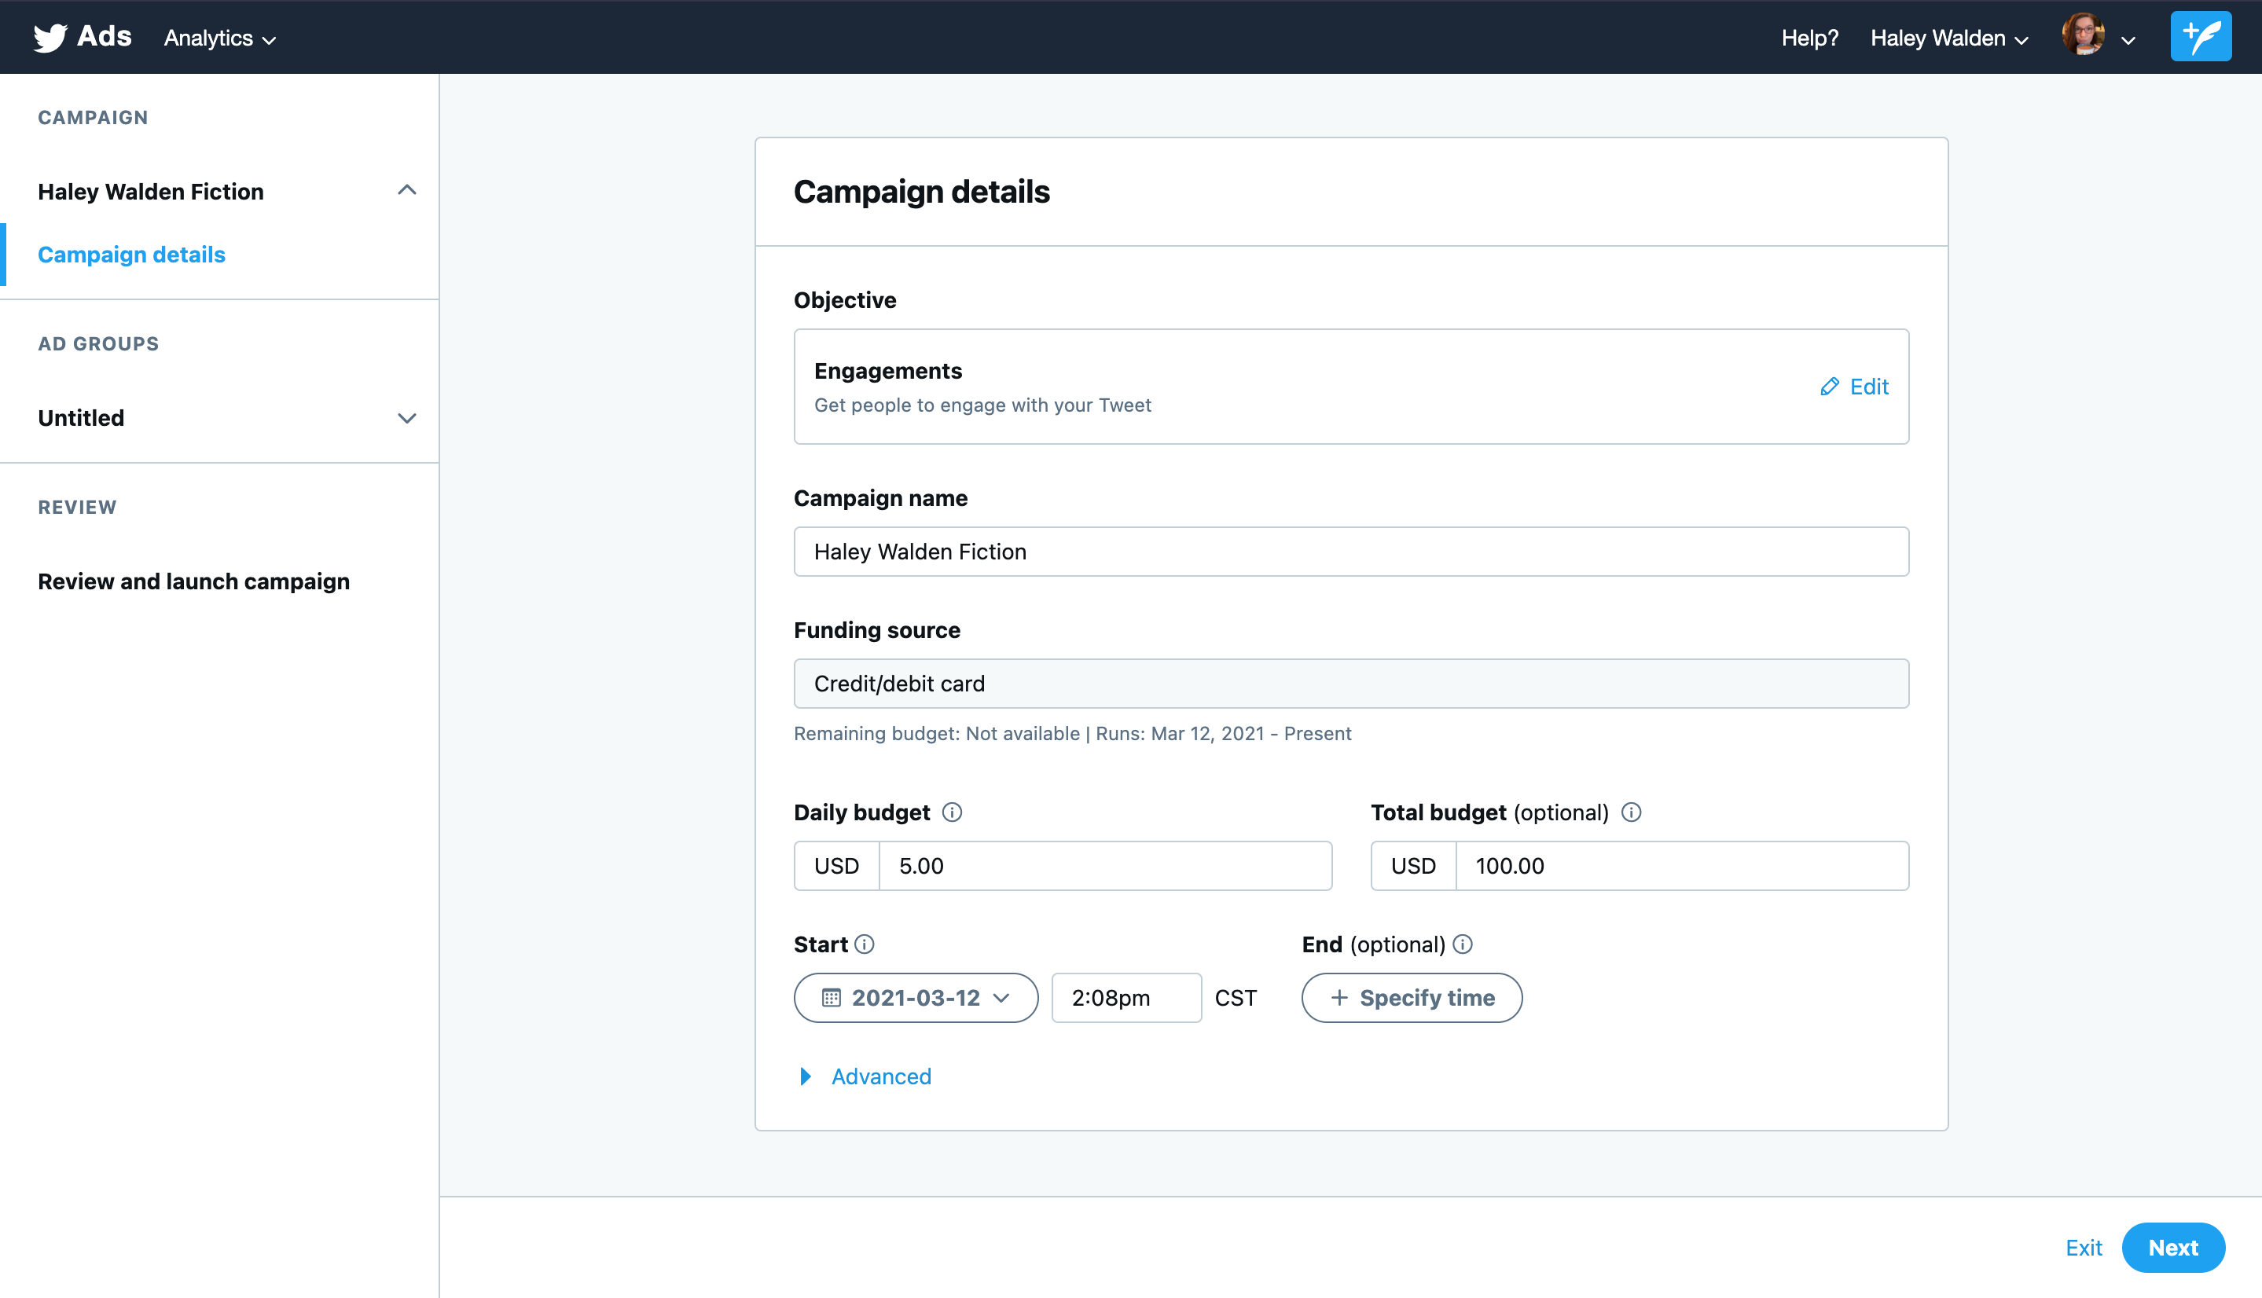Viewport: 2262px width, 1298px height.
Task: Select Review and launch campaign
Action: coord(193,581)
